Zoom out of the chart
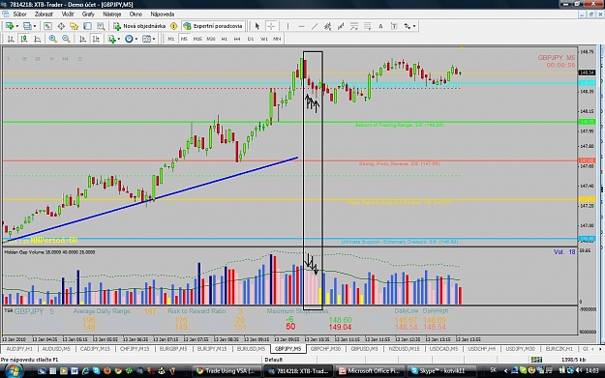 point(66,39)
